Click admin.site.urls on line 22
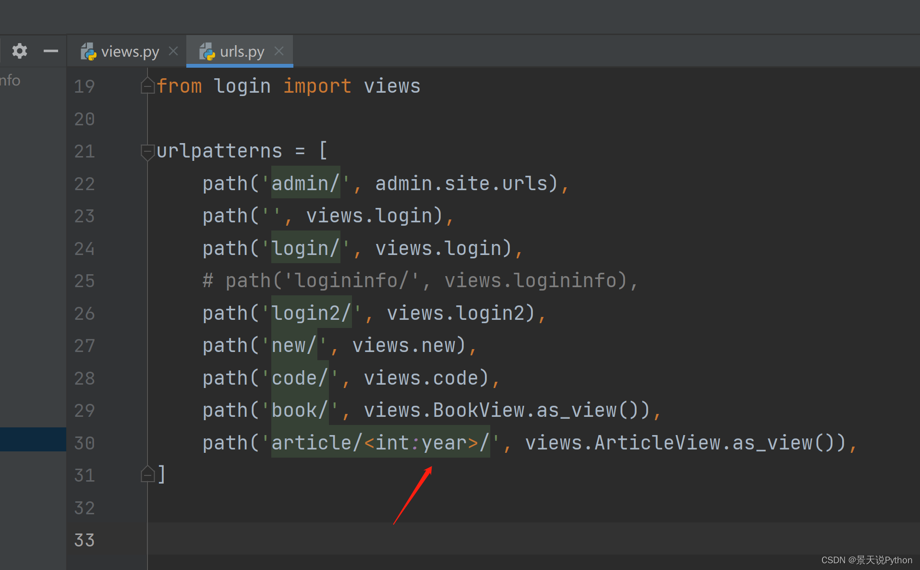The width and height of the screenshot is (920, 570). [x=461, y=183]
